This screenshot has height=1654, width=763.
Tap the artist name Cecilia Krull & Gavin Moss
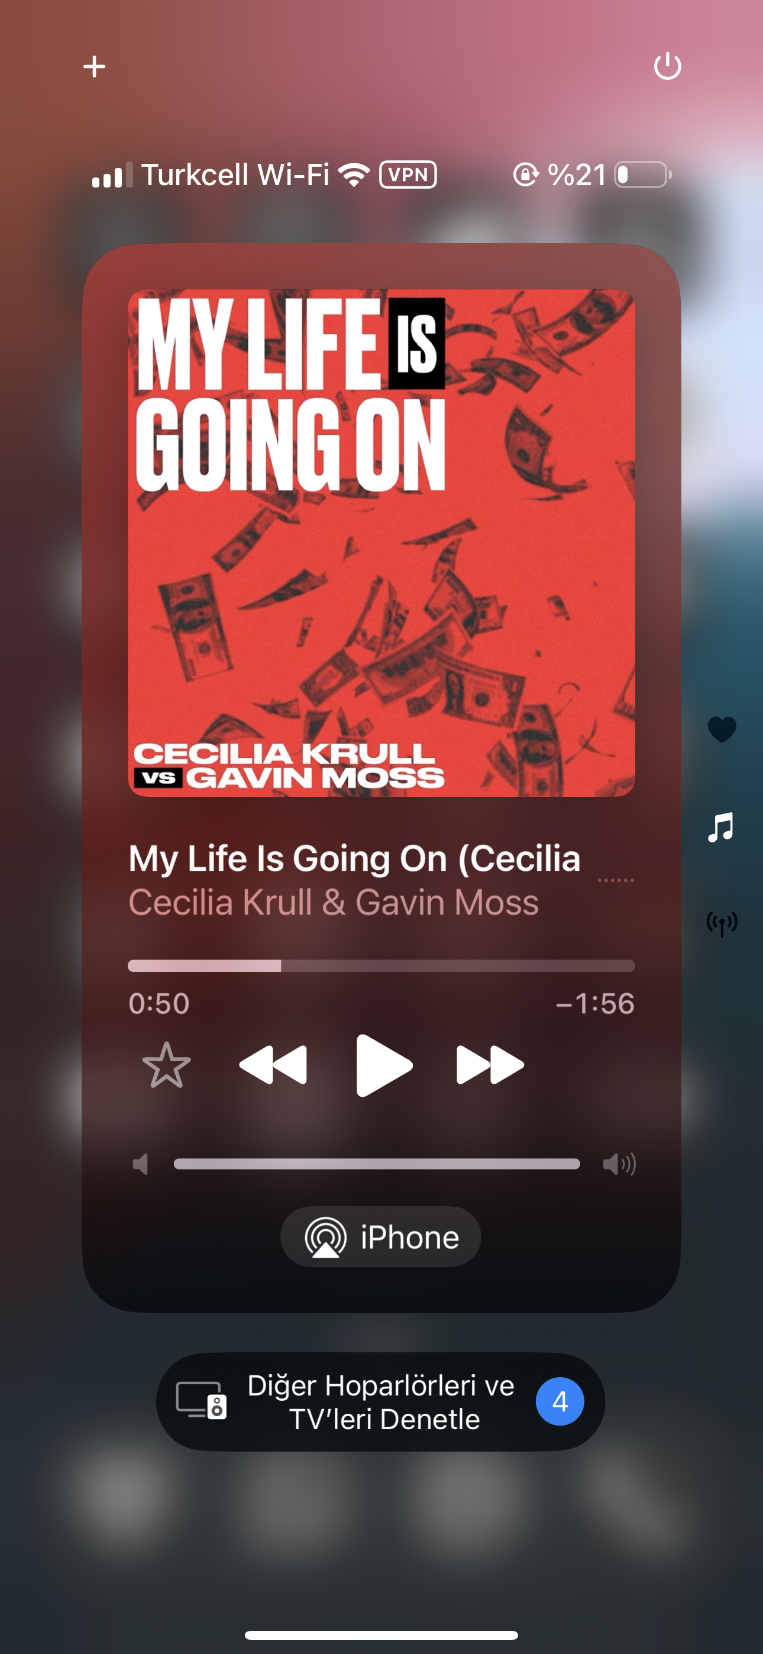tap(334, 902)
